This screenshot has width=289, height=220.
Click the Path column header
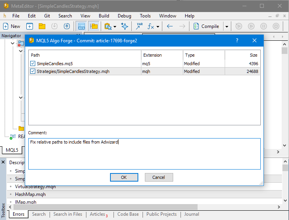point(85,55)
